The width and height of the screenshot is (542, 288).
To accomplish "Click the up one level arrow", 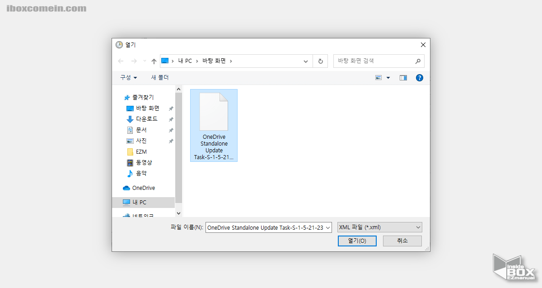I will coord(154,61).
